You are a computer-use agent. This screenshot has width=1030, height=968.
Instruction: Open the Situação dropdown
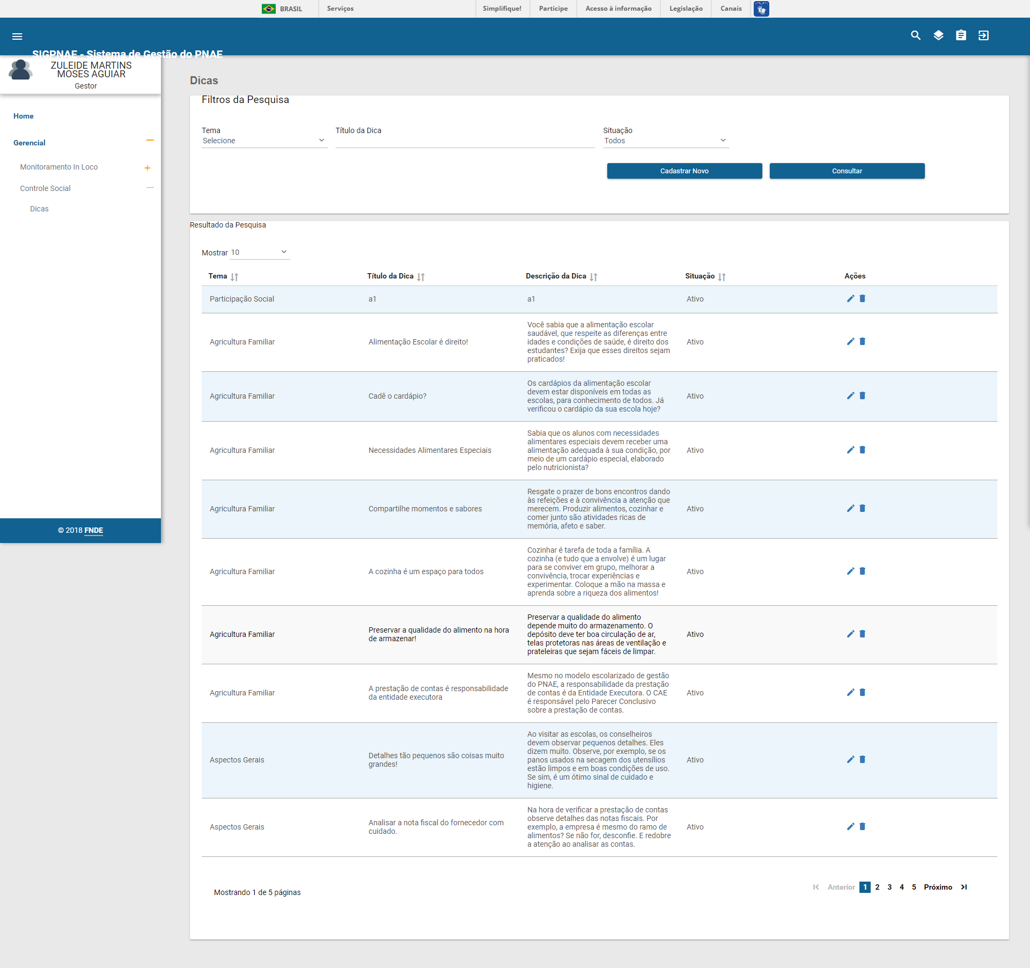(665, 141)
